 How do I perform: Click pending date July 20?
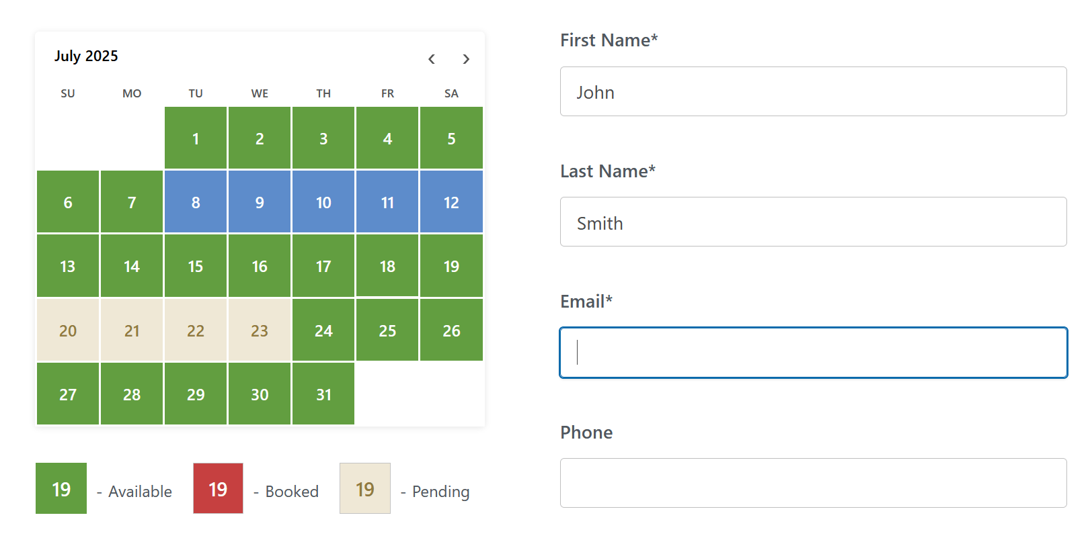68,330
